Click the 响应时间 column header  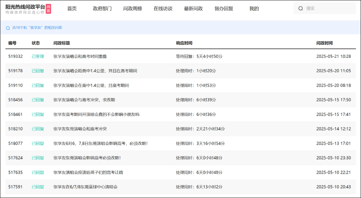tap(184, 43)
